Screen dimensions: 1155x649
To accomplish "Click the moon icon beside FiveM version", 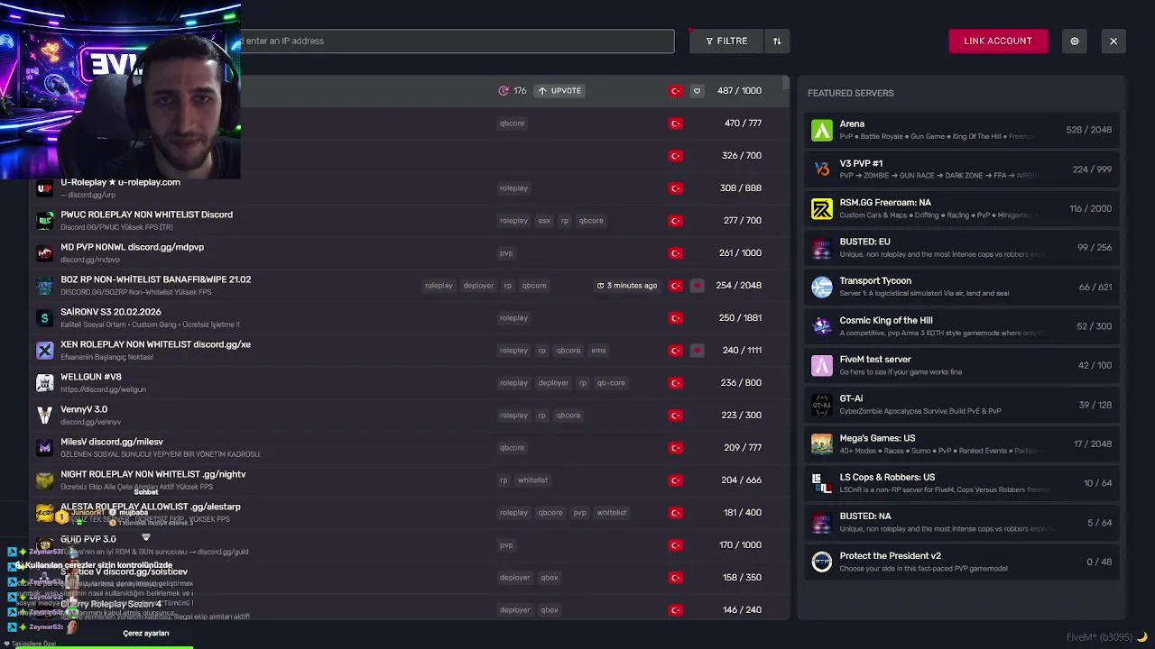I will tap(1141, 637).
